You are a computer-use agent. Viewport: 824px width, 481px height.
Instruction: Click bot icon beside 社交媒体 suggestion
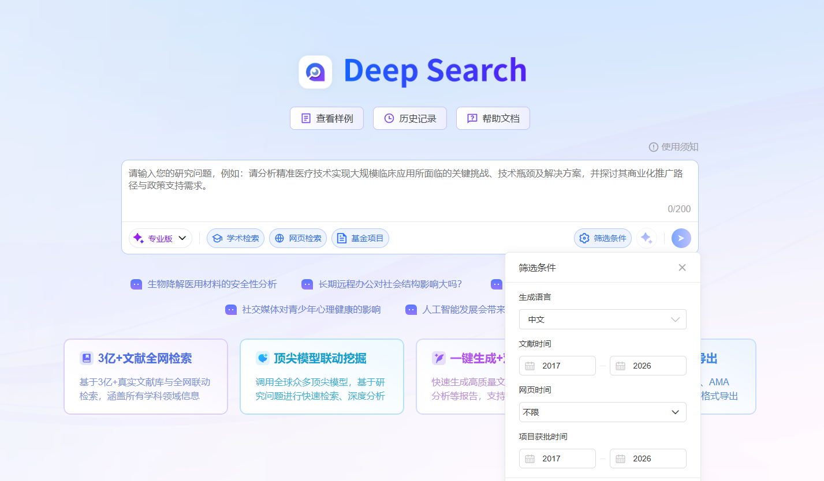tap(231, 310)
